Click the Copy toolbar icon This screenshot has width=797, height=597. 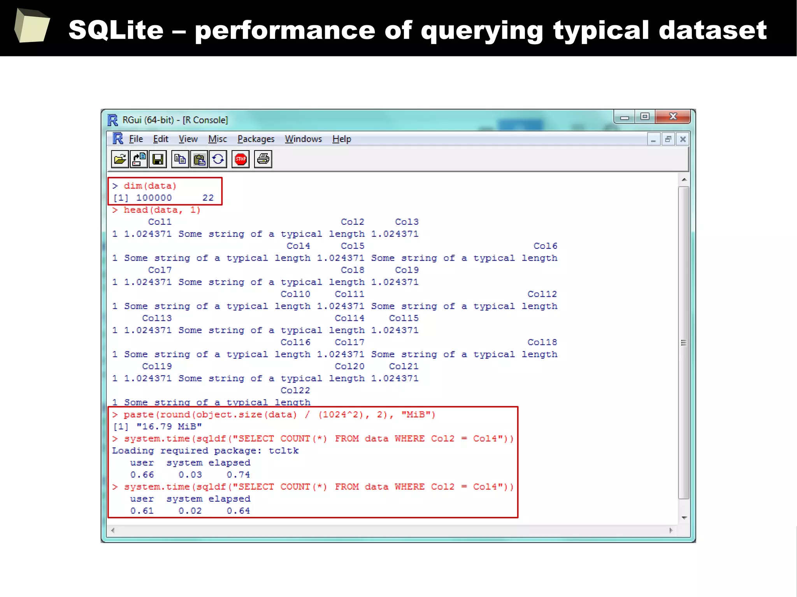click(180, 159)
